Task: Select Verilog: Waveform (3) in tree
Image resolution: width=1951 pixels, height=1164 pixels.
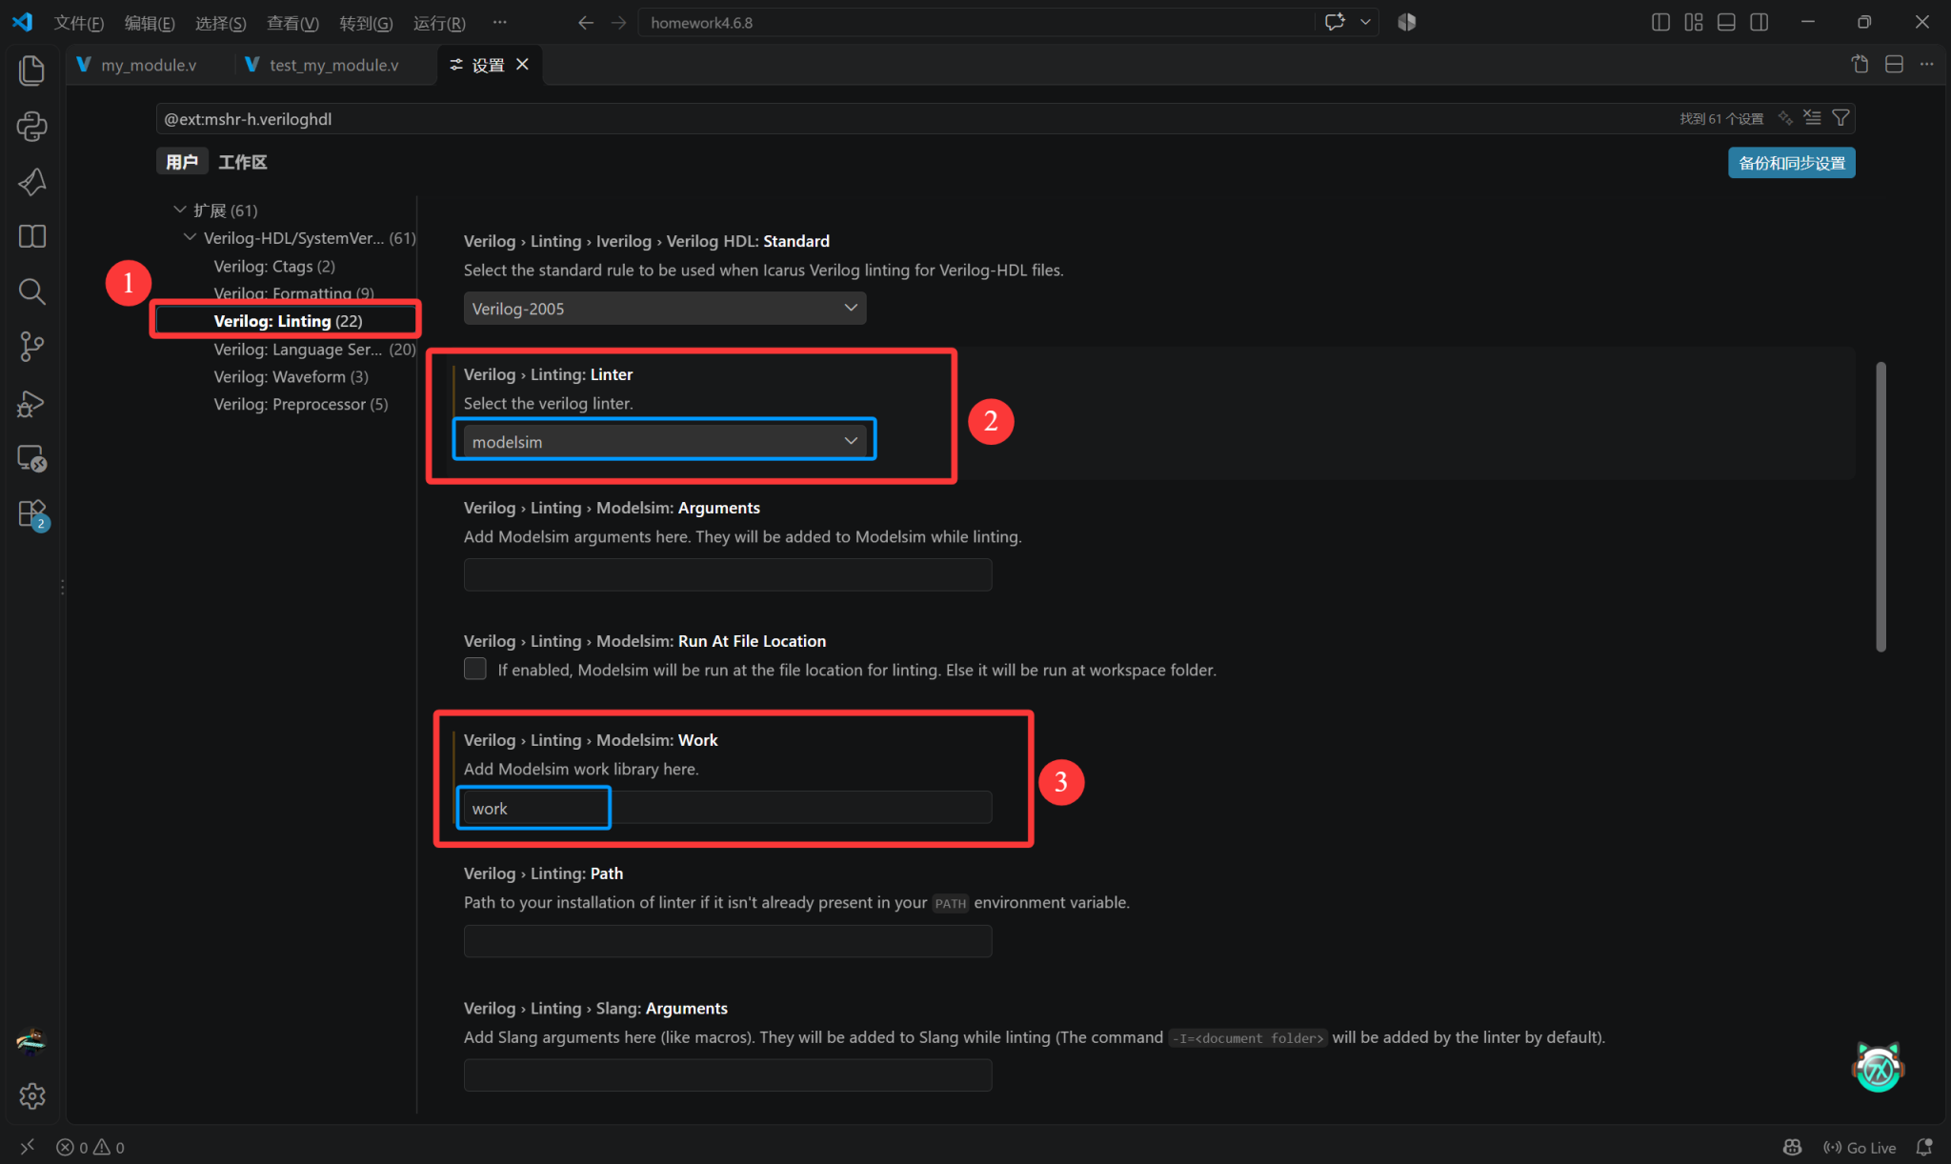Action: pyautogui.click(x=291, y=376)
